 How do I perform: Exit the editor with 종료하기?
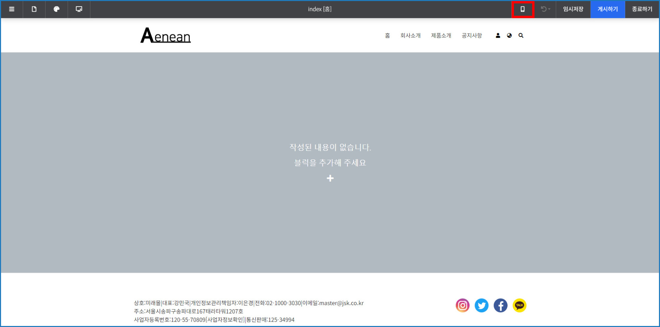tap(642, 9)
